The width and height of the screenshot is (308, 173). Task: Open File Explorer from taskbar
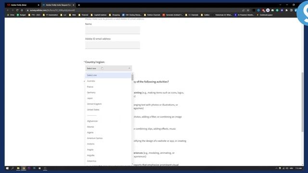(x=18, y=168)
